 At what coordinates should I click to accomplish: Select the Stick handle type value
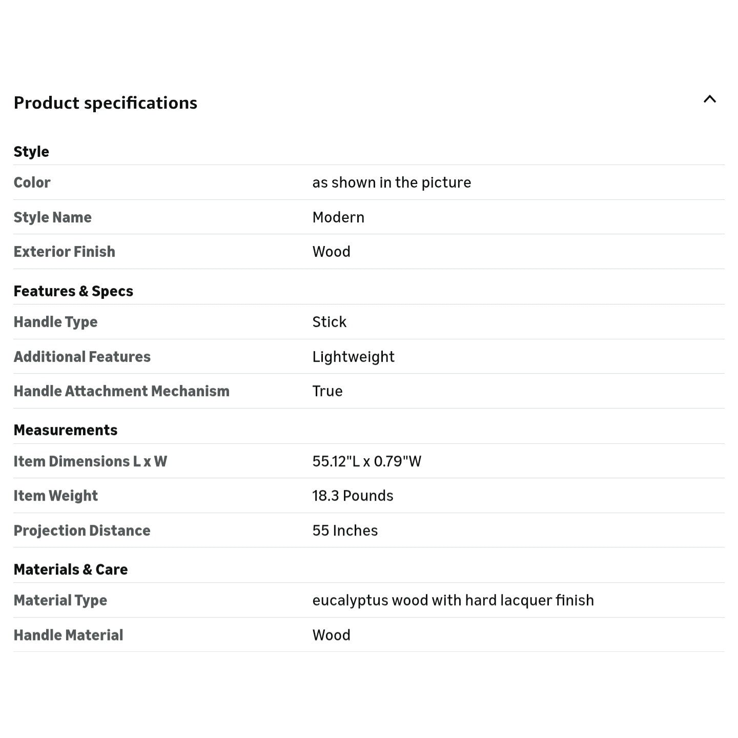click(x=330, y=322)
